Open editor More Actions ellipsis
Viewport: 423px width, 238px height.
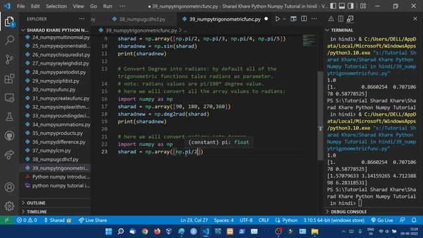(315, 19)
